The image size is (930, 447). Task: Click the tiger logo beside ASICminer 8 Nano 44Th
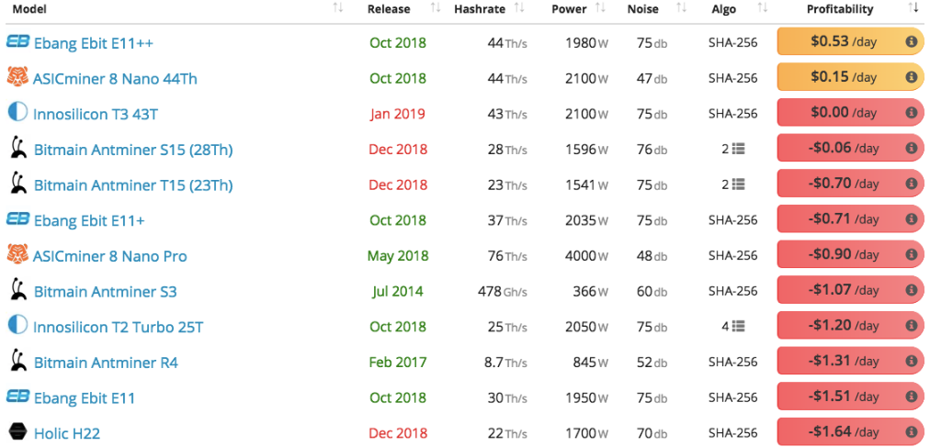coord(17,77)
